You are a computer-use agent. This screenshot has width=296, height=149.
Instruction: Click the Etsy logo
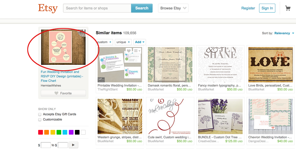48,8
